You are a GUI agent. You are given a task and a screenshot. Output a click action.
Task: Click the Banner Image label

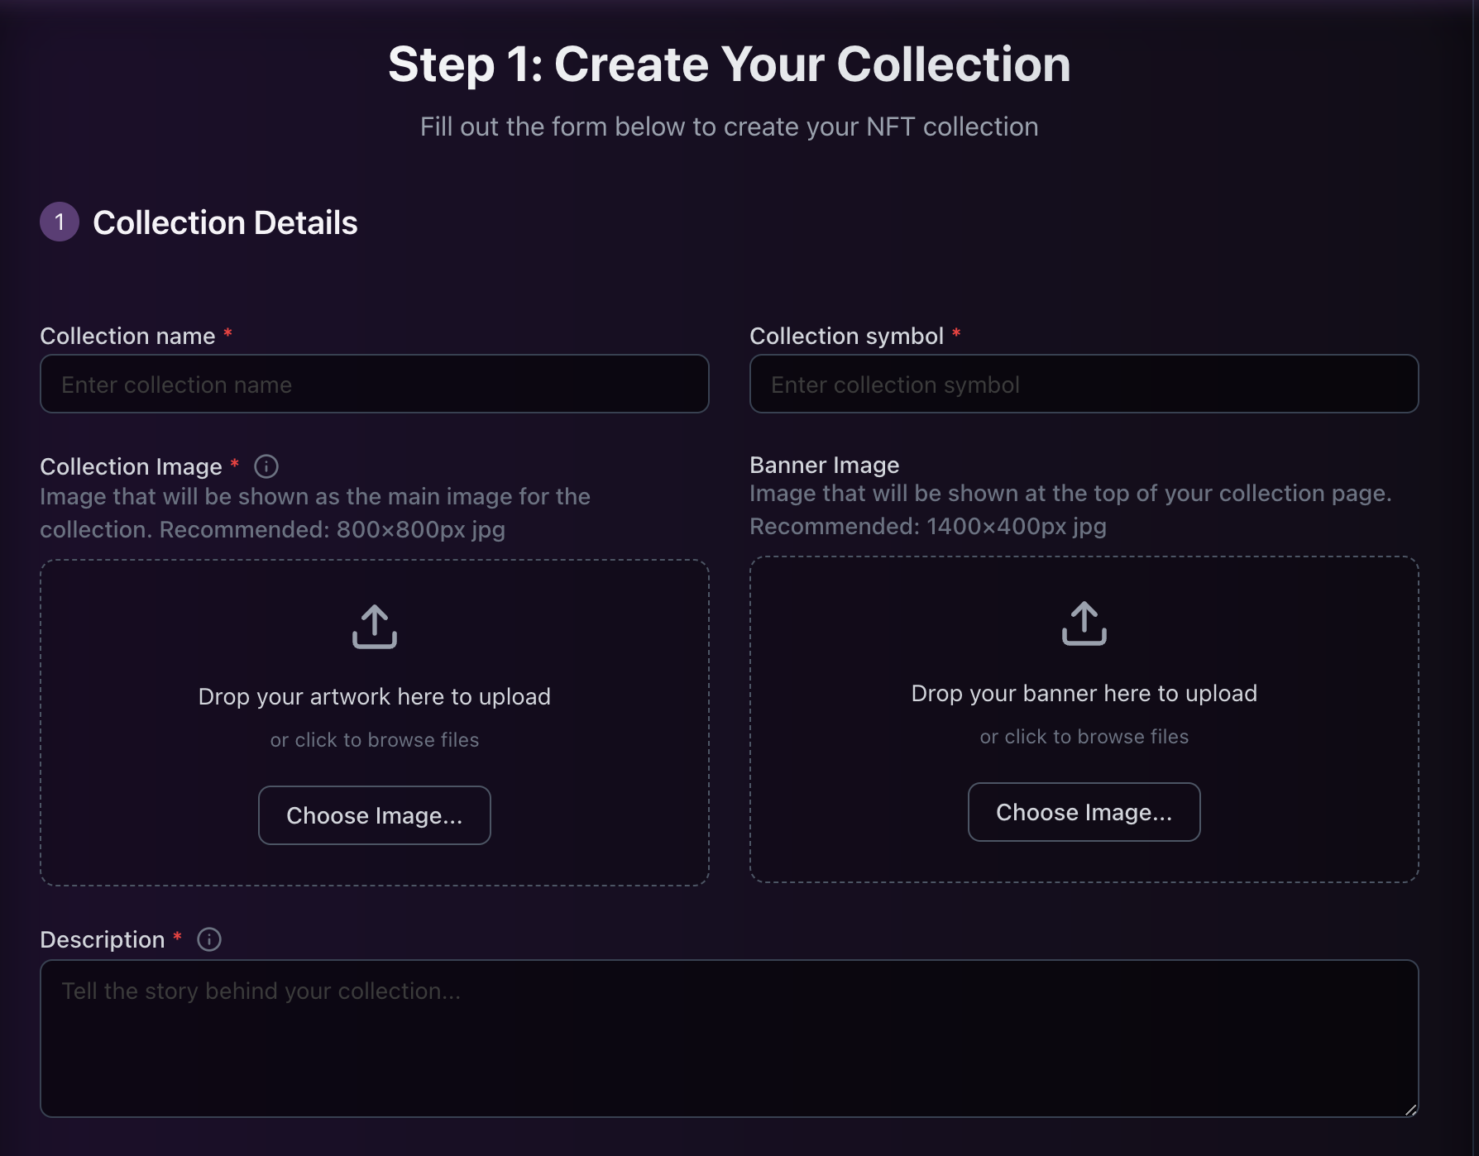coord(824,465)
